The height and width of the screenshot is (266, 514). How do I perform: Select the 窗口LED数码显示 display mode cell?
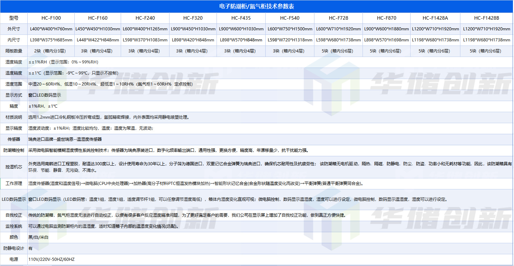45,95
